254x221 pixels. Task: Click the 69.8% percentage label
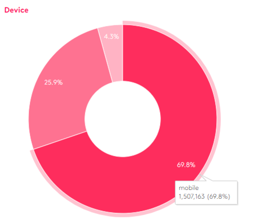click(x=186, y=165)
